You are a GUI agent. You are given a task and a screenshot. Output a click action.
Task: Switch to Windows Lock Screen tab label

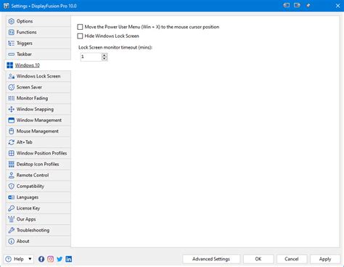[38, 76]
